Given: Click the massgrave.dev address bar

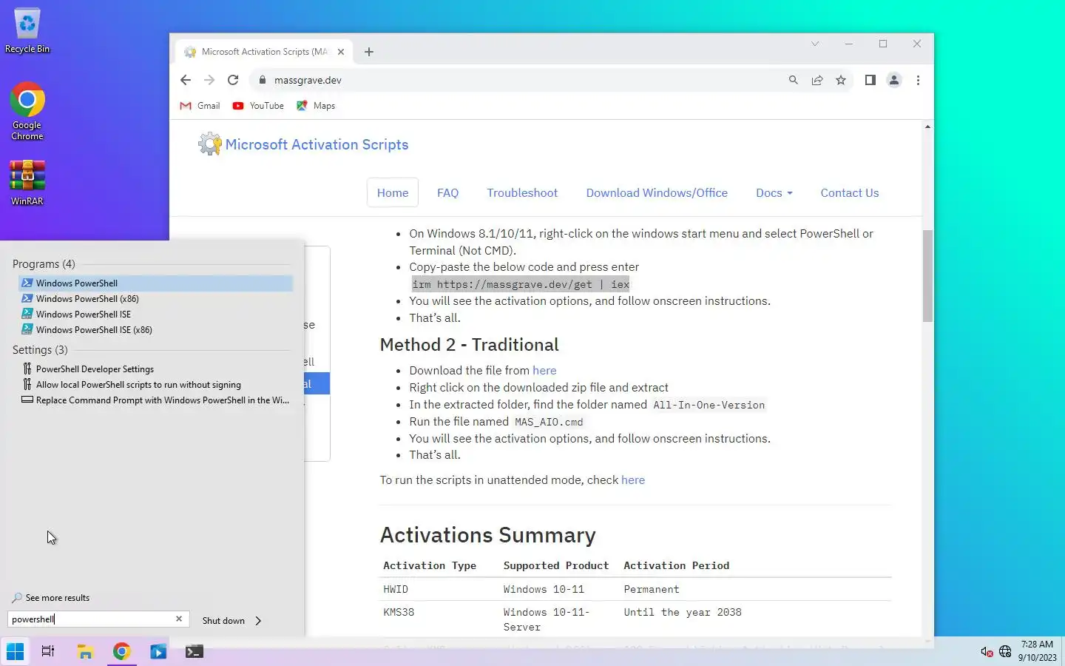Looking at the screenshot, I should tap(518, 80).
